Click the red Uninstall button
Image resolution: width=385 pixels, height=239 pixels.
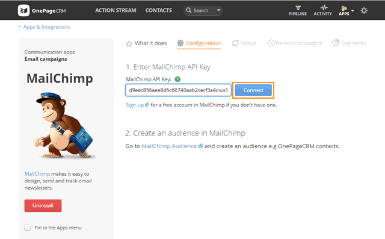[x=43, y=206]
